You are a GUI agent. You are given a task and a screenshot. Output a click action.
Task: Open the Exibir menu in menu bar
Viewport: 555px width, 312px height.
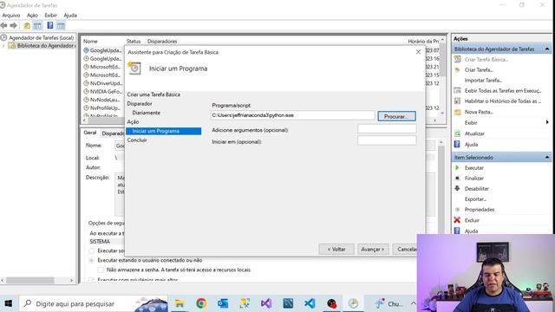(50, 16)
